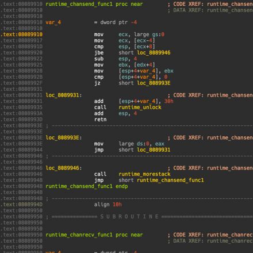Select the runtime_chansend_func1 proc near label
The image size is (253, 253).
pyautogui.click(x=94, y=4)
